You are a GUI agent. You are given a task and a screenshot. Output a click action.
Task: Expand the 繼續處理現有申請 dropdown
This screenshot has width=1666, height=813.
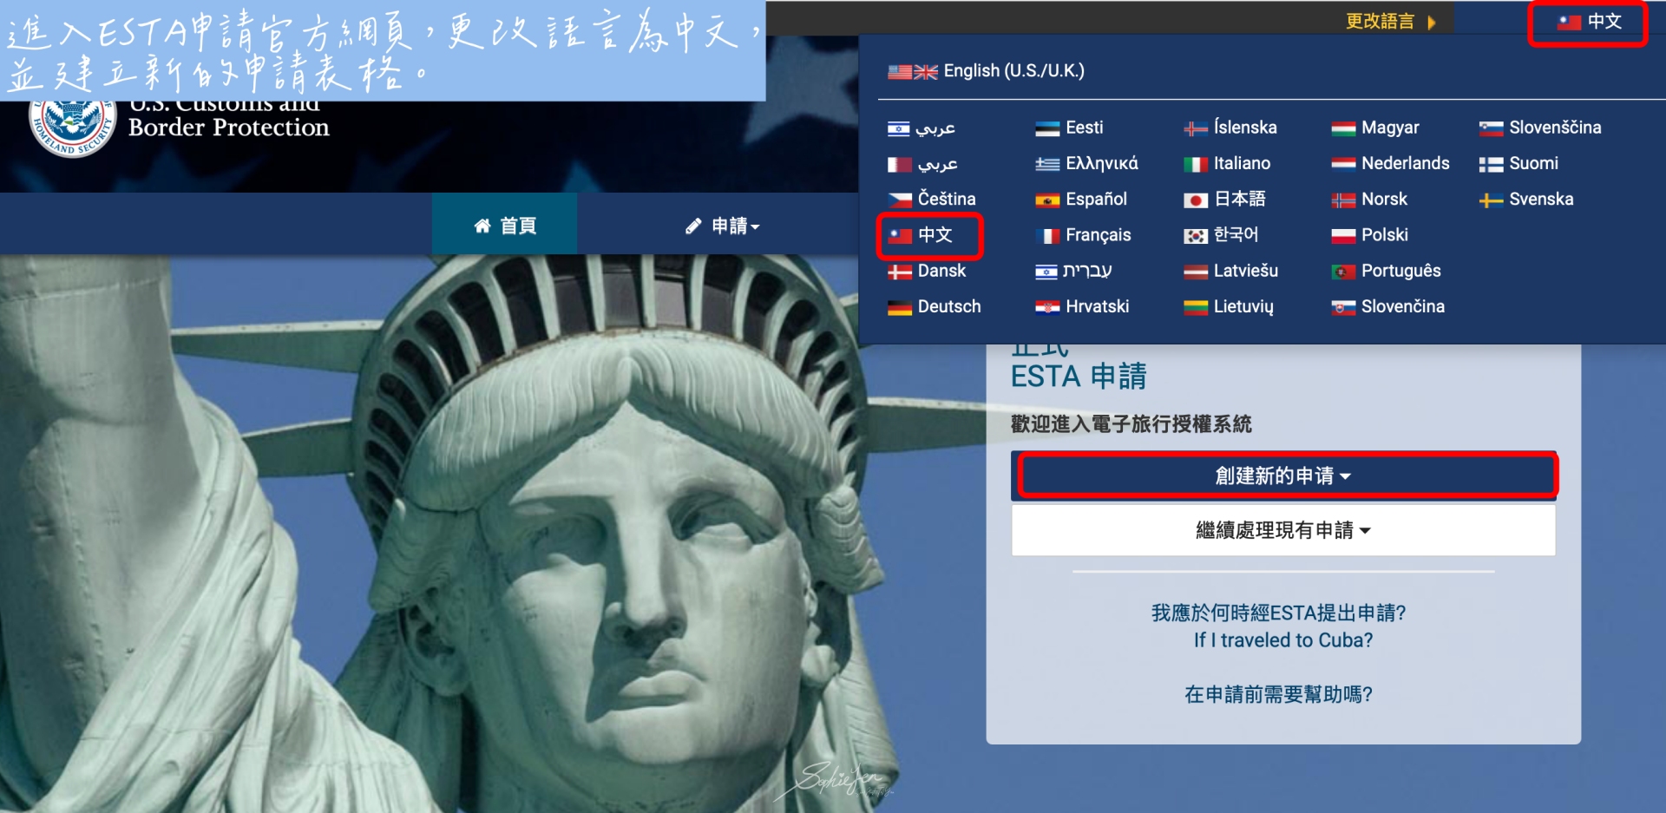pyautogui.click(x=1282, y=530)
